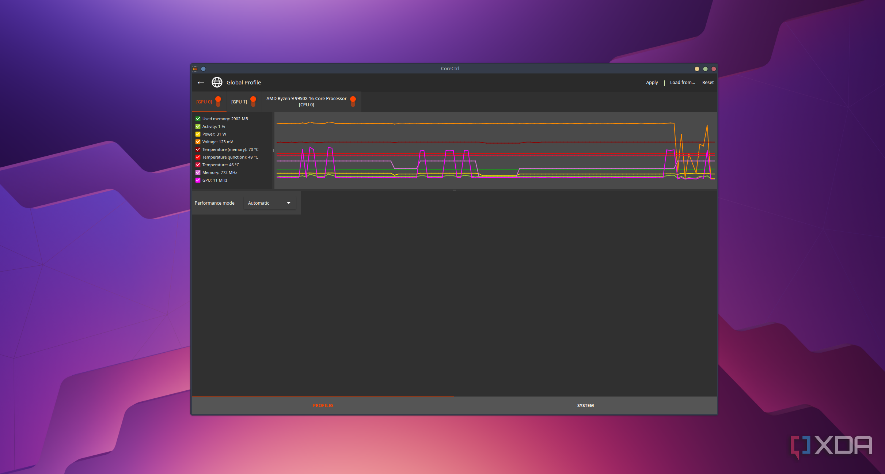Click the "Global Profile" title text

[244, 83]
